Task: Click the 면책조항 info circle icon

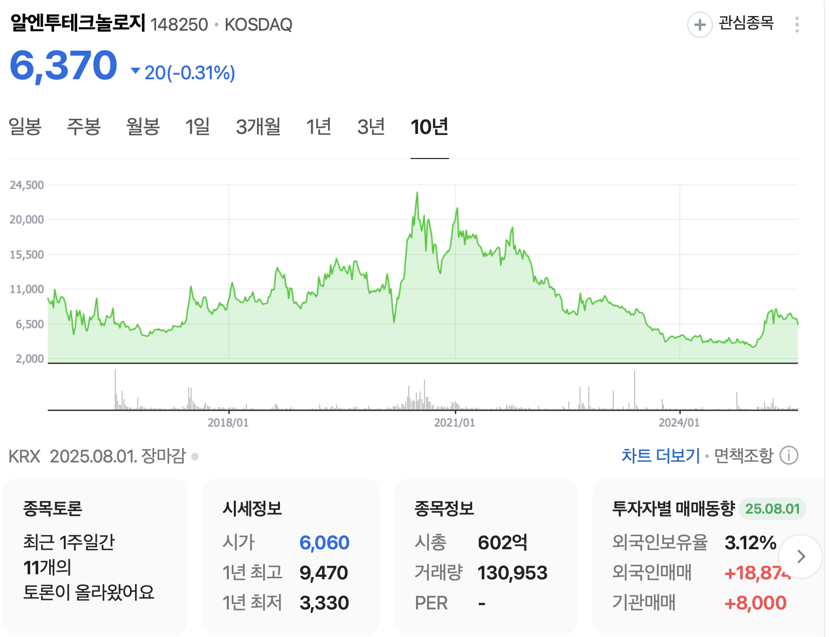Action: 788,456
